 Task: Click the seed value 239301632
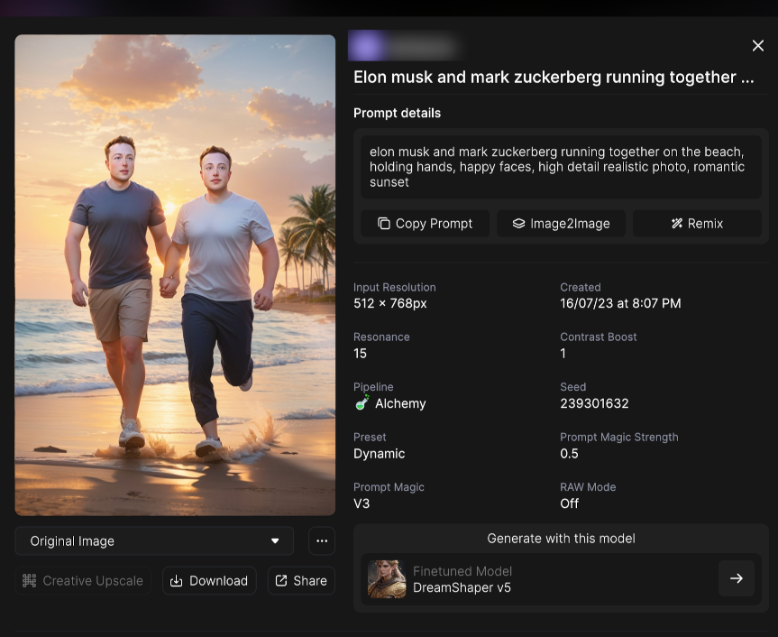594,403
